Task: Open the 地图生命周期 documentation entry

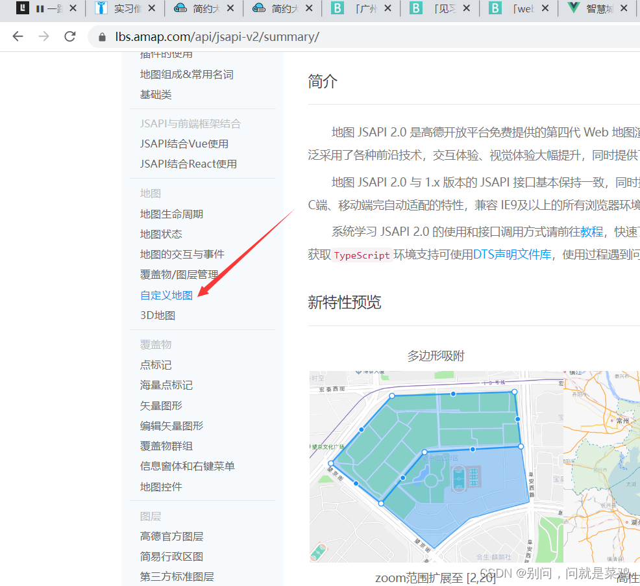Action: point(169,213)
